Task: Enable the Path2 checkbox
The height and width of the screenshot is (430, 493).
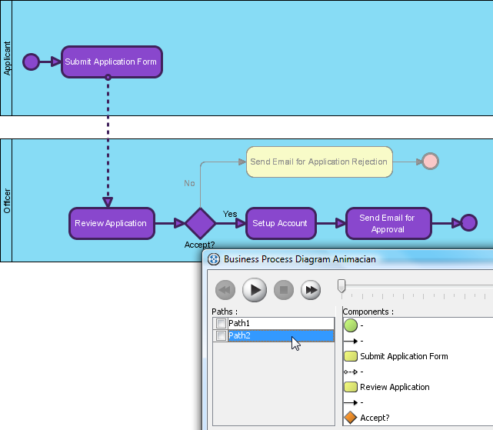Action: pyautogui.click(x=221, y=335)
